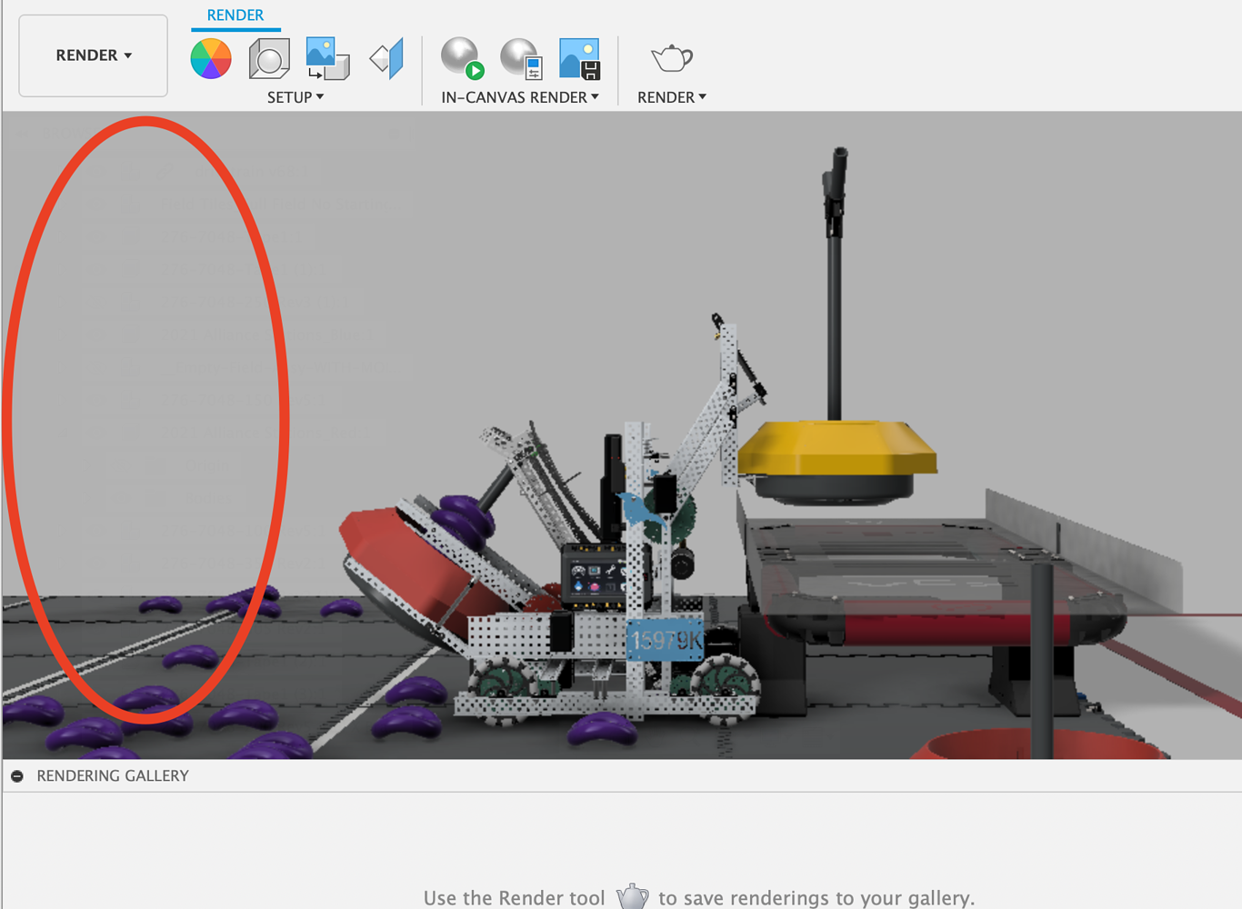Collapse the Rendering Gallery panel
Viewport: 1242px width, 909px height.
coord(17,776)
